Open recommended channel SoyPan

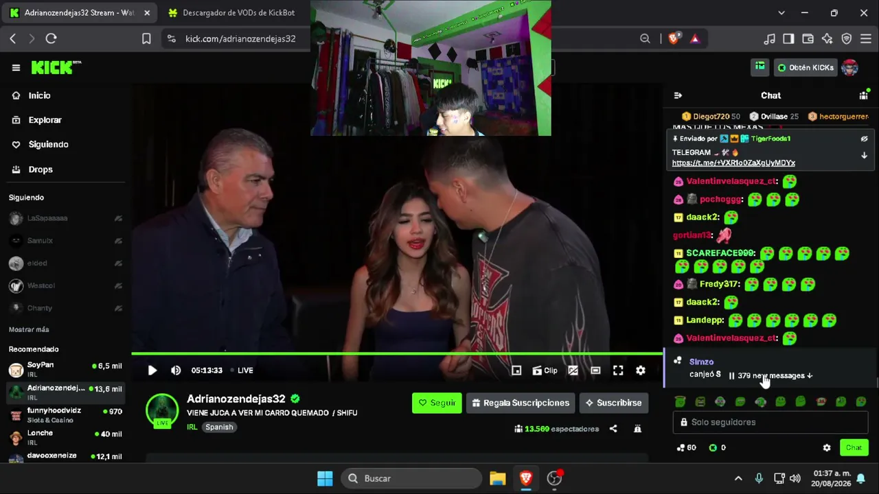click(x=65, y=369)
